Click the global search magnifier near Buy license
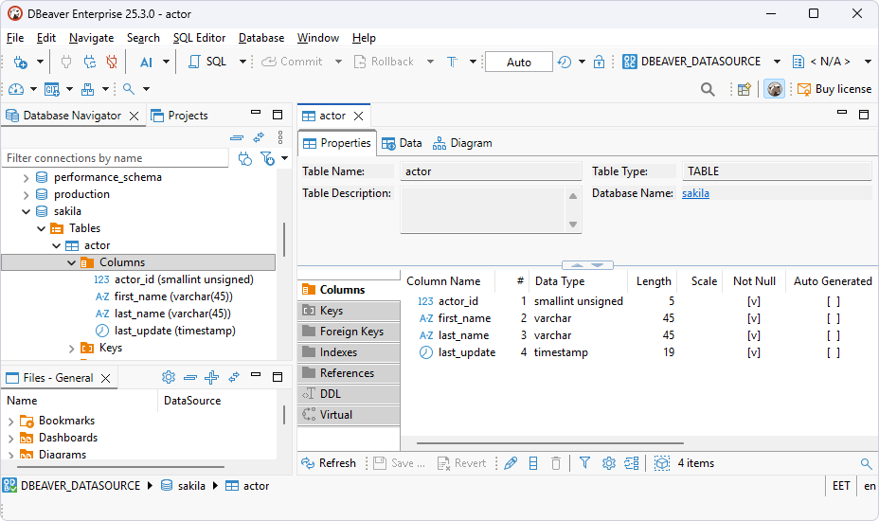 pyautogui.click(x=708, y=89)
